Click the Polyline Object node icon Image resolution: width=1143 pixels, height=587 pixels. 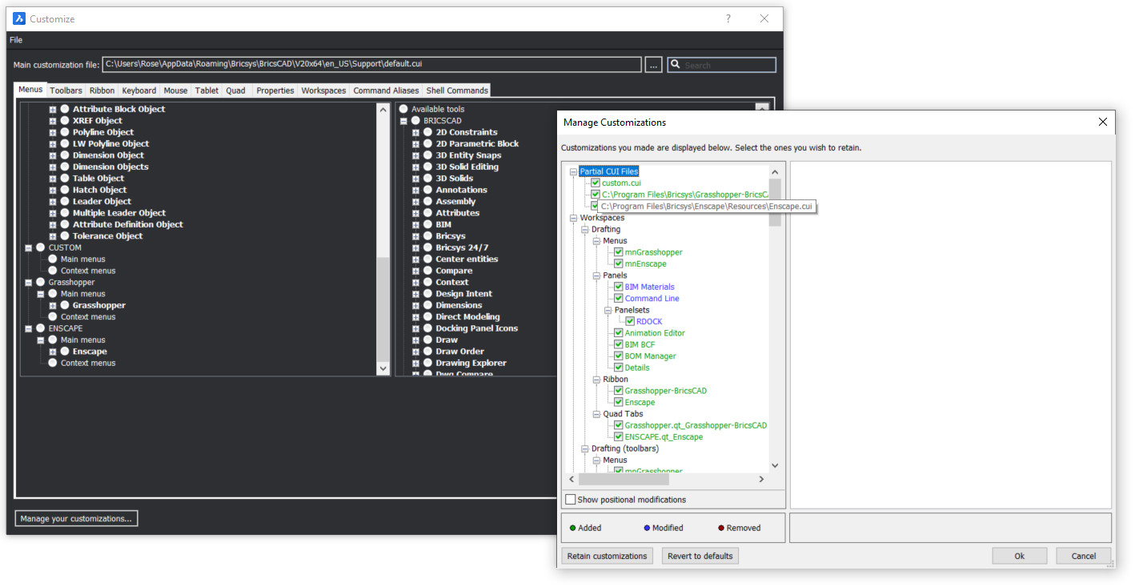click(65, 133)
